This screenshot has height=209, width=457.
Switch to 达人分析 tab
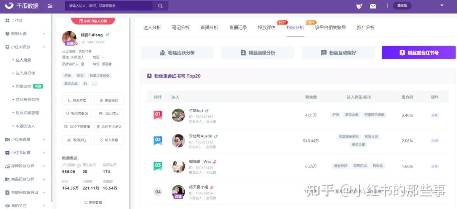[152, 27]
